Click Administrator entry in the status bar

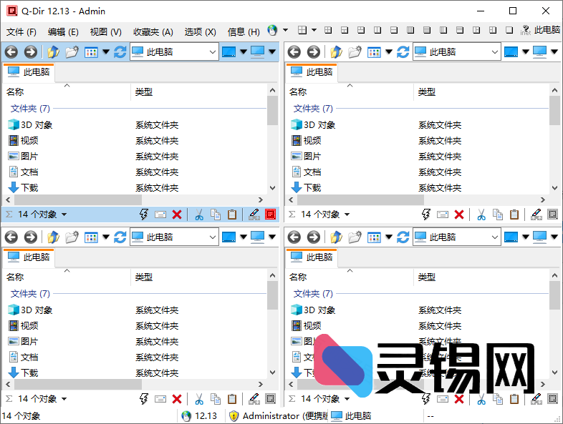point(279,415)
